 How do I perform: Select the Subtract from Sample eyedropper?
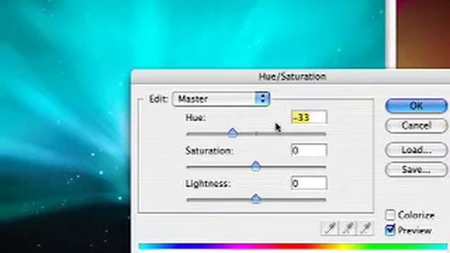[x=366, y=228]
